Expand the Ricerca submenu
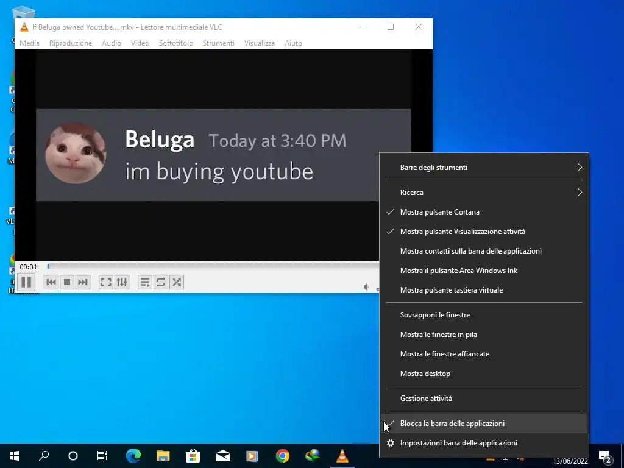This screenshot has width=624, height=468. tap(484, 192)
